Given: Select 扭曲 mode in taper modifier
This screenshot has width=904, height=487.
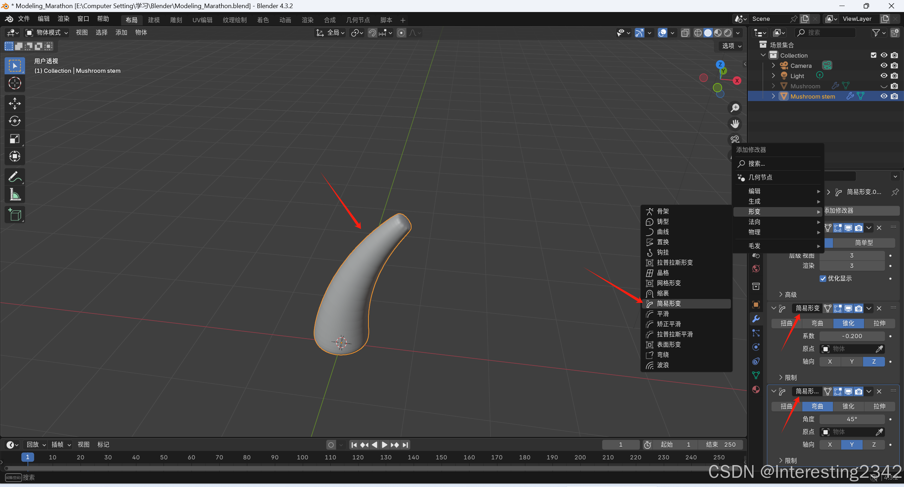Looking at the screenshot, I should click(x=786, y=323).
